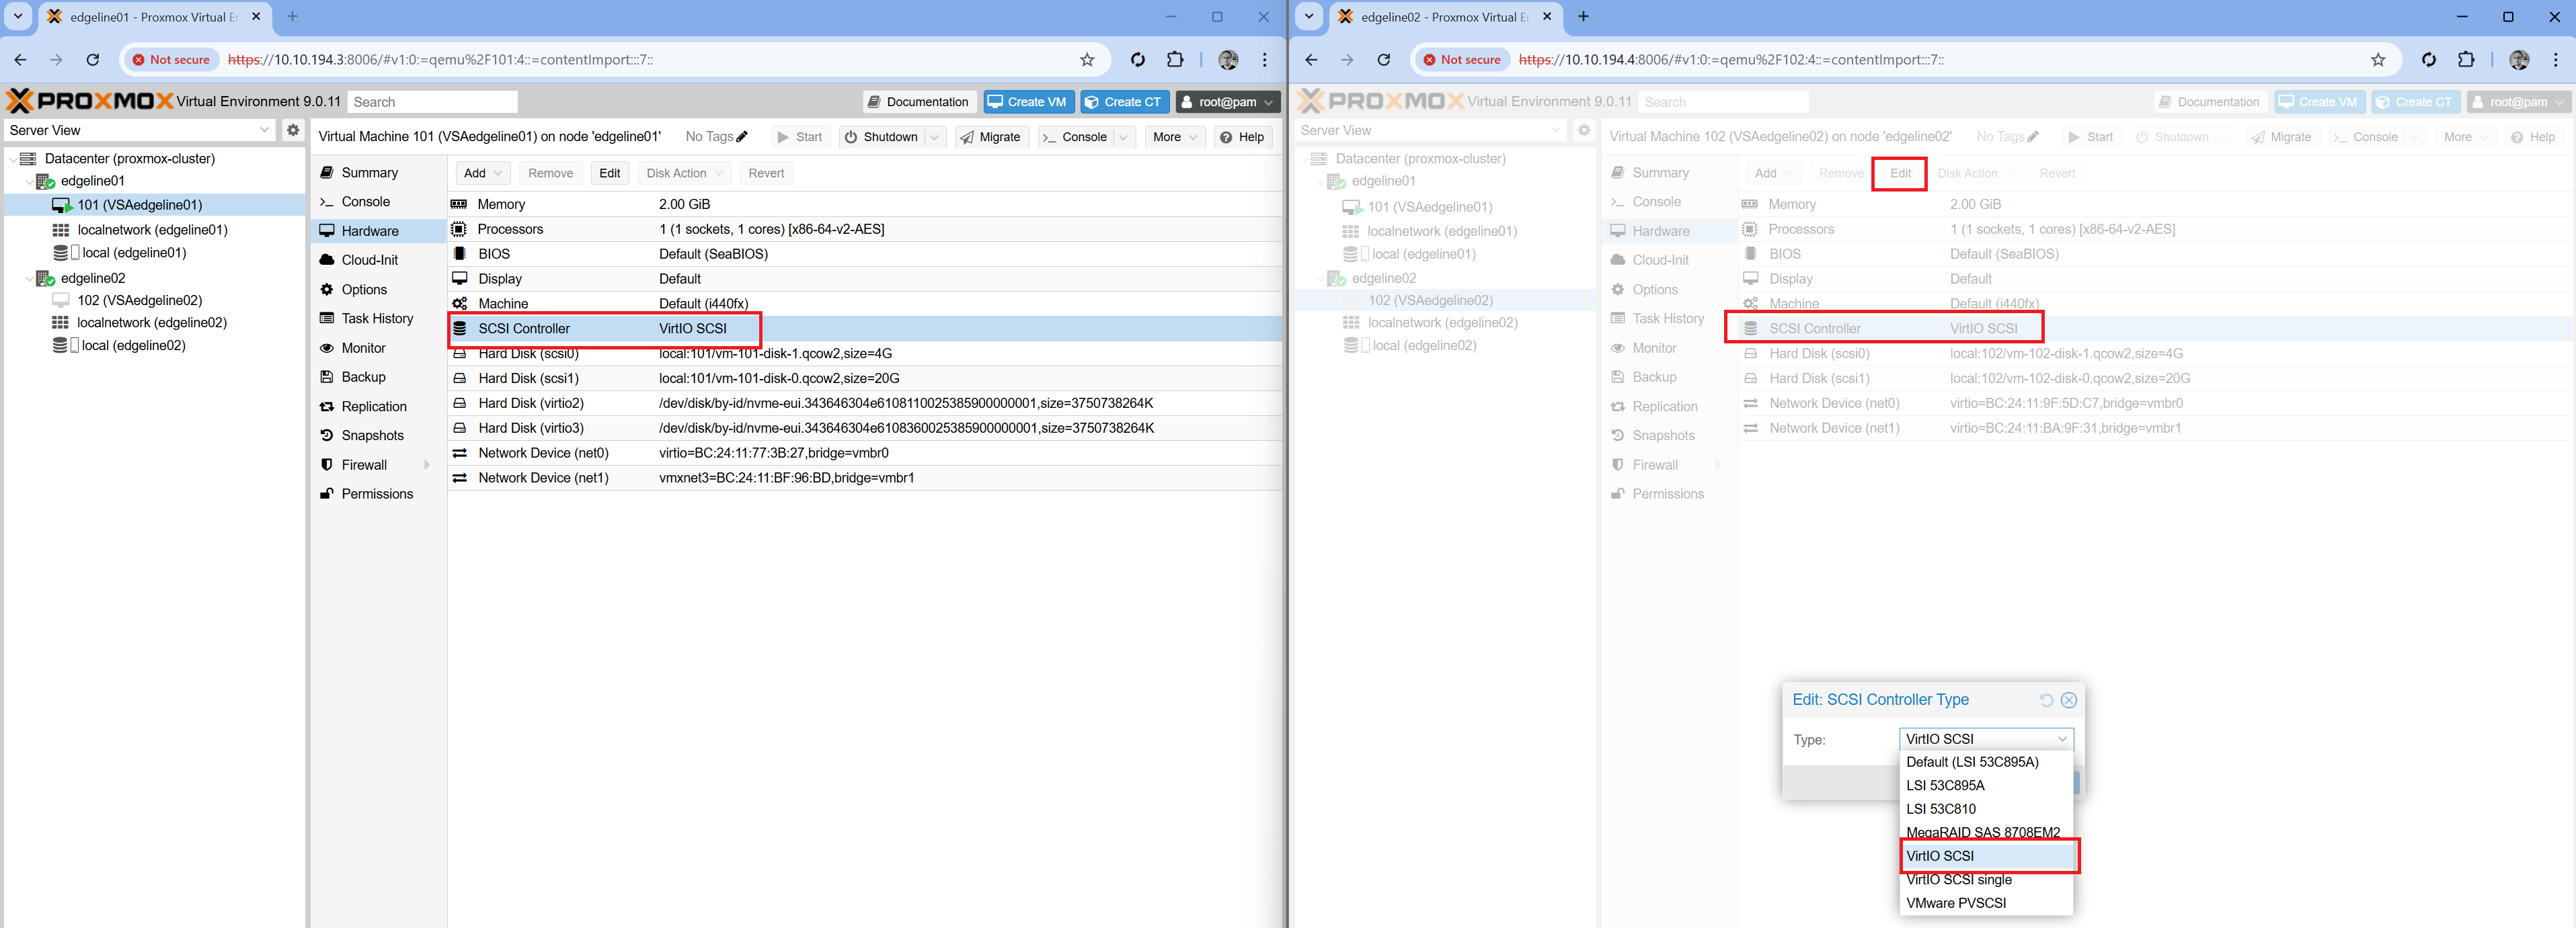Open the Backup tab for VM 101
The width and height of the screenshot is (2576, 928).
tap(363, 378)
